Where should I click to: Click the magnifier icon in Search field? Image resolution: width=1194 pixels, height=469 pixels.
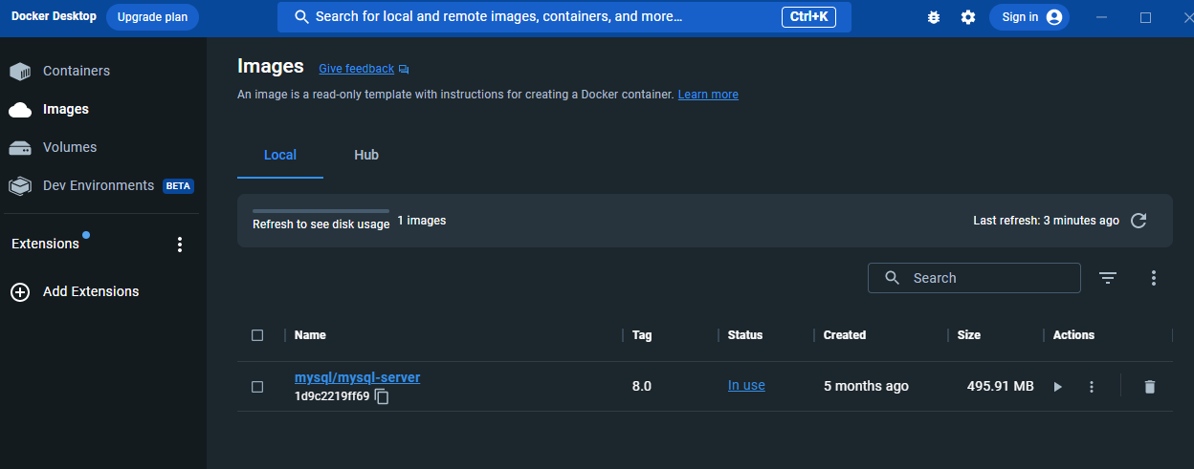[893, 278]
